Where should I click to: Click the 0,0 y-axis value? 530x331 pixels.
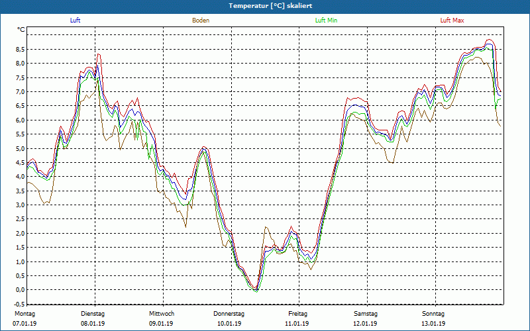coord(20,290)
